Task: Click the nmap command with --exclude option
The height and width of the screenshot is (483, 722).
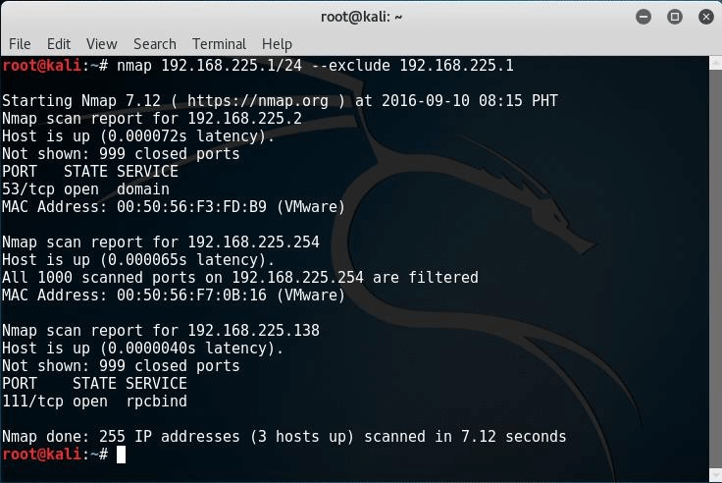Action: (314, 66)
